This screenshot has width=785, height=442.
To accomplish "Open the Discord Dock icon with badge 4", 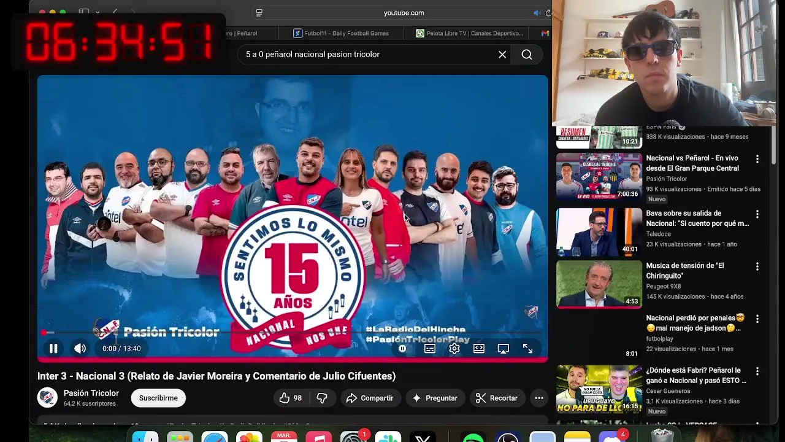I will [x=613, y=436].
